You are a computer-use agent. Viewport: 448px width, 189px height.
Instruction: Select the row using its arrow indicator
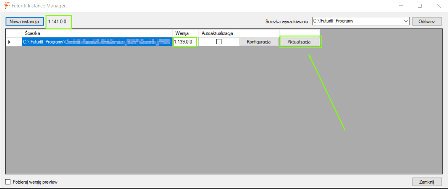(x=9, y=42)
